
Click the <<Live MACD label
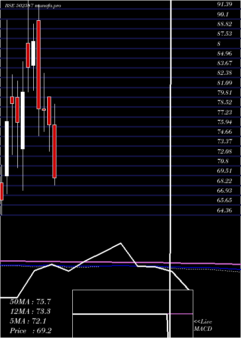203,325
